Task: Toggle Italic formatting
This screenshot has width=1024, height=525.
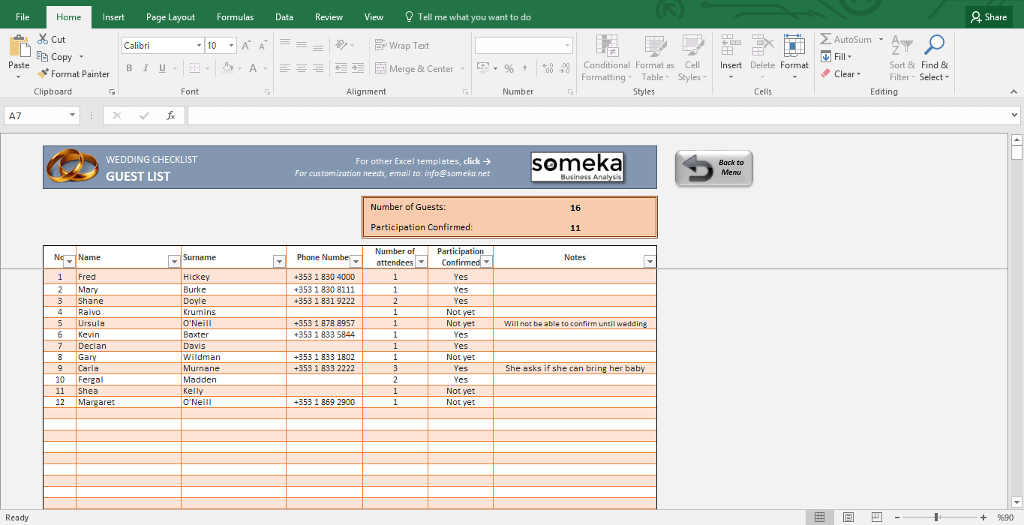Action: coord(146,69)
